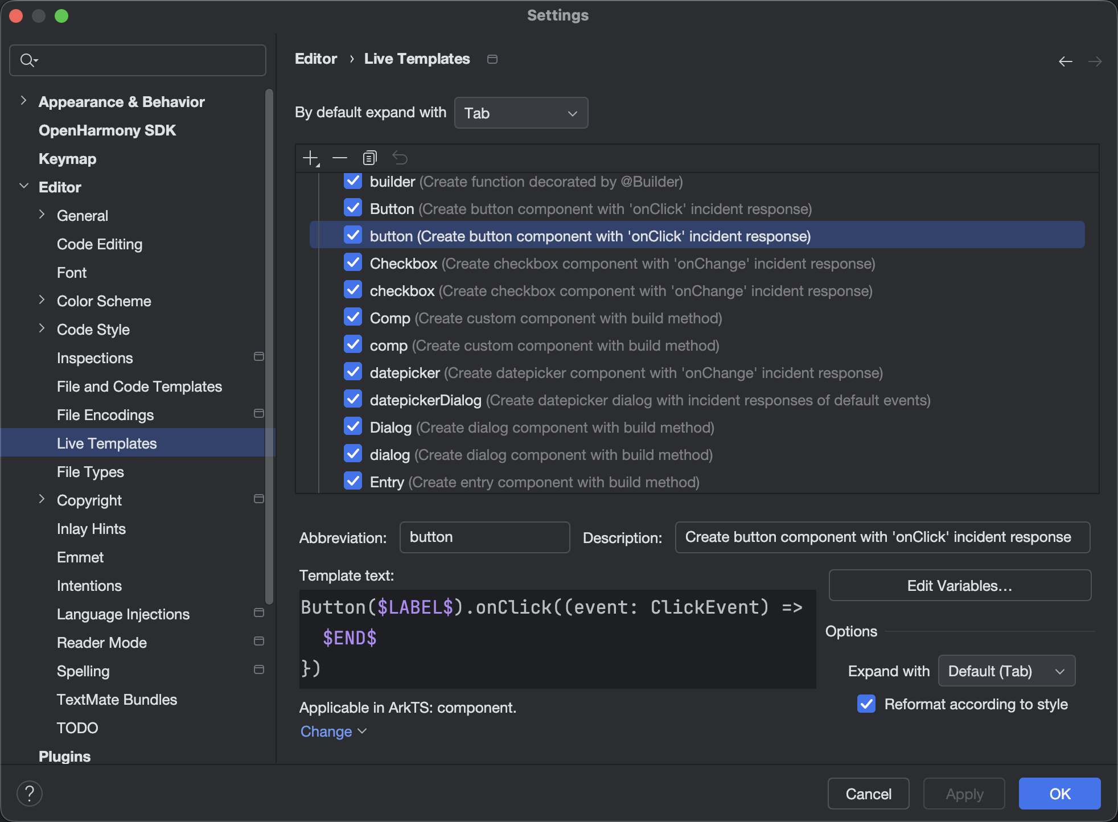Expand the Appearance & Behavior section
This screenshot has width=1118, height=822.
[23, 101]
